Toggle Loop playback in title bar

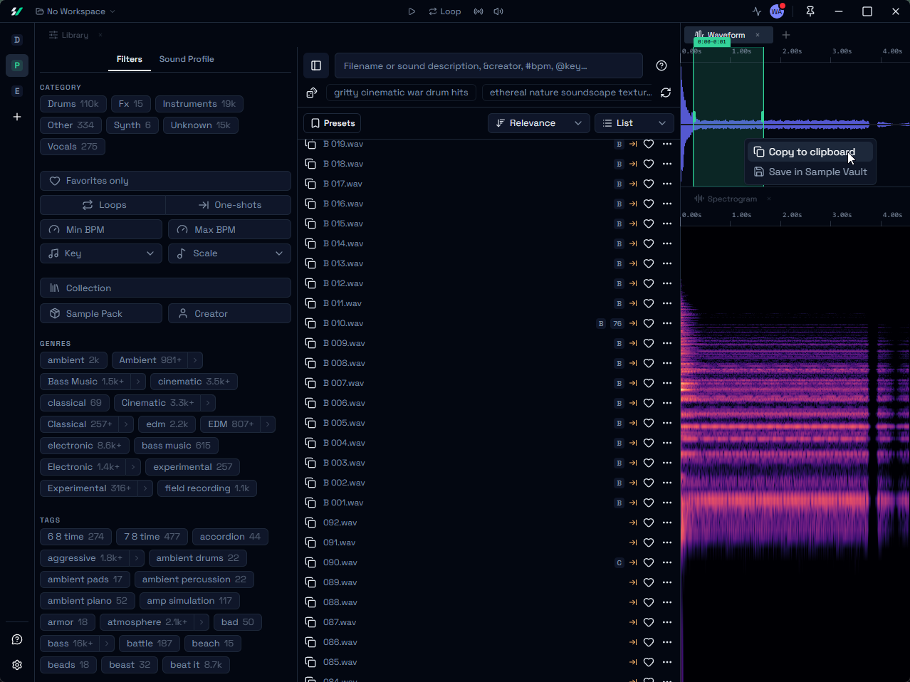click(445, 11)
